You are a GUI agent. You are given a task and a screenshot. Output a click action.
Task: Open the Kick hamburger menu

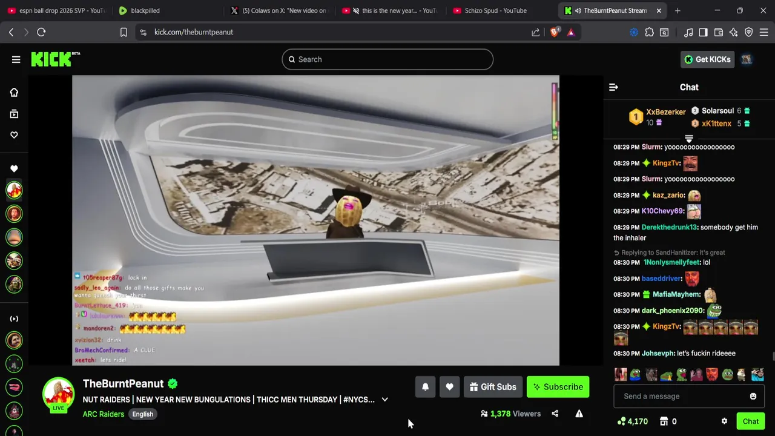pyautogui.click(x=16, y=59)
